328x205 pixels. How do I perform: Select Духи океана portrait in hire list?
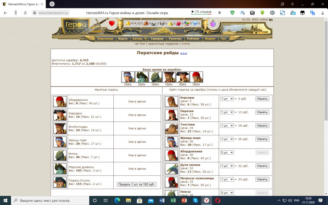click(172, 169)
